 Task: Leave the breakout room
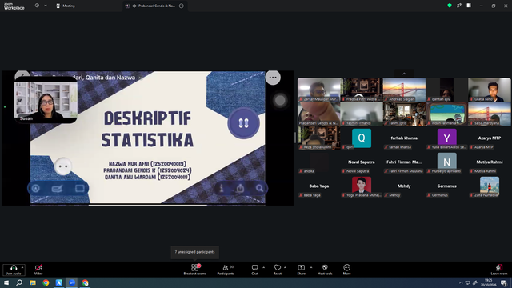[x=499, y=270]
